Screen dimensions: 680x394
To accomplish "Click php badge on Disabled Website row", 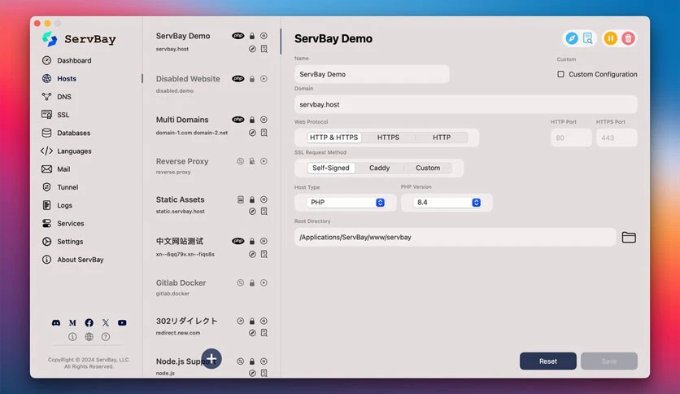I will coord(238,79).
